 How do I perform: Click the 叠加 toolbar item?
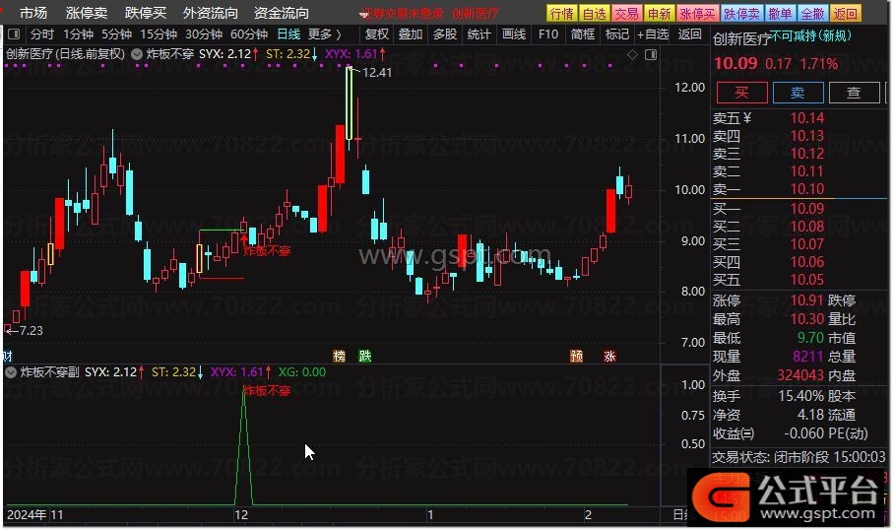pos(411,34)
